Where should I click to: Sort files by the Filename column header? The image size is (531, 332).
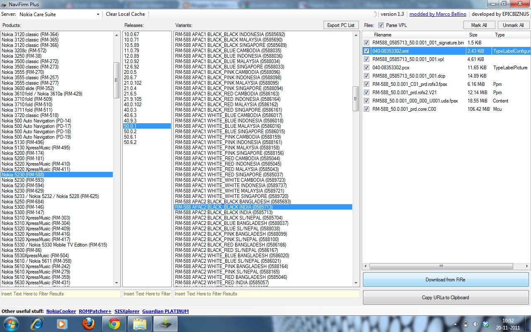[418, 35]
